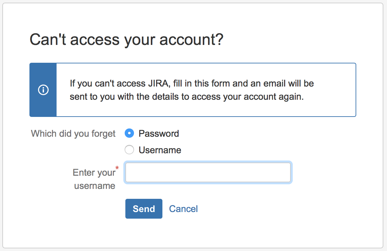Click the blue Send button
This screenshot has height=251, width=387.
point(144,209)
